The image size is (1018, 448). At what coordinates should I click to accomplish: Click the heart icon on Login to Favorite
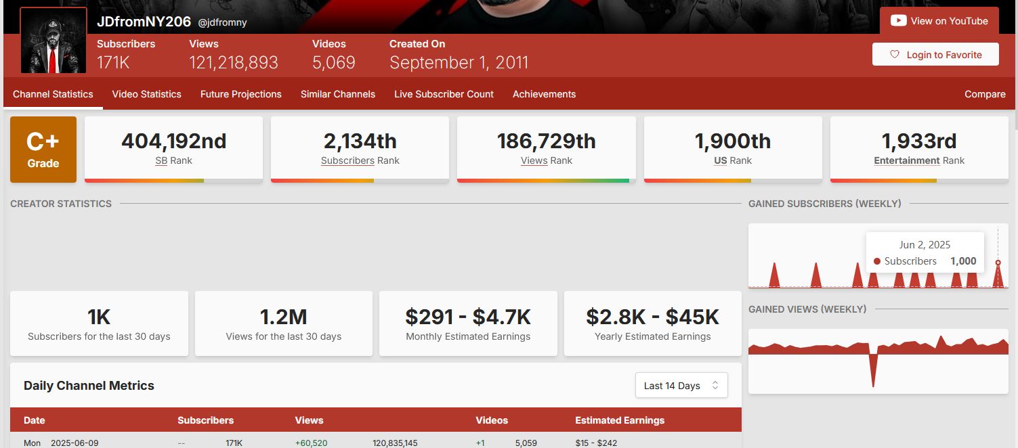tap(894, 55)
